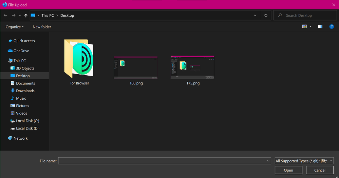Open the Organize menu
Viewport: 339px width, 178px height.
(x=15, y=27)
